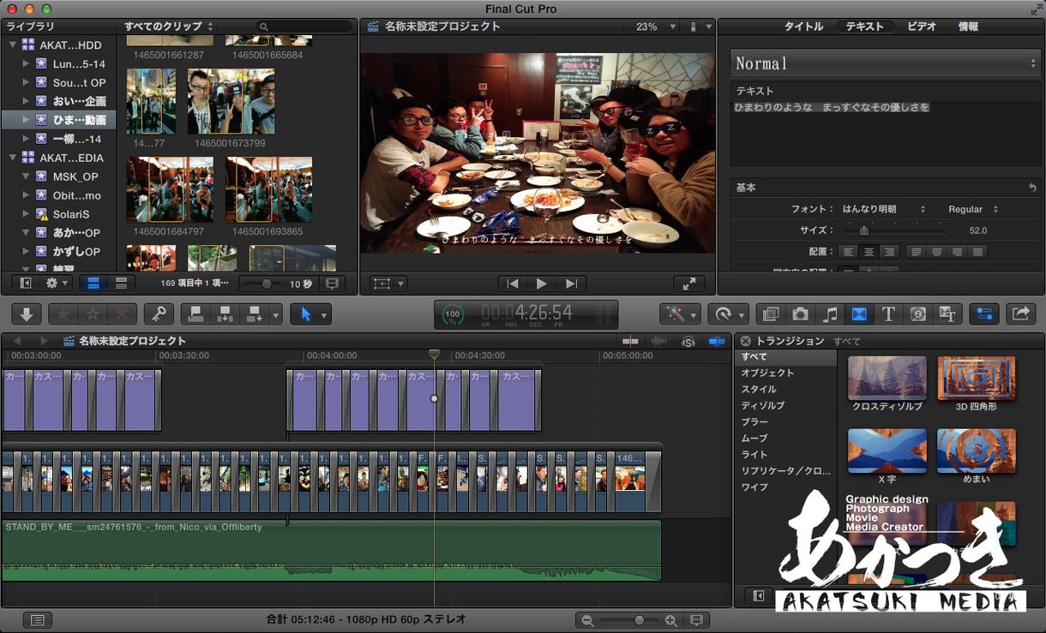
Task: Click the insert clip edit button
Action: [x=225, y=314]
